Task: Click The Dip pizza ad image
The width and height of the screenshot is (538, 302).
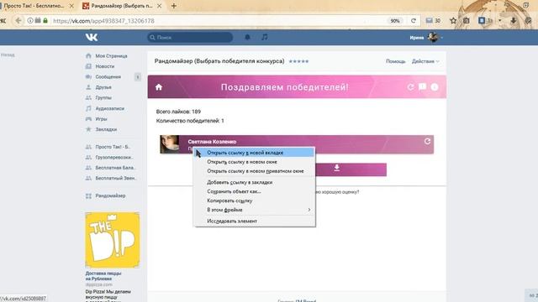Action: coord(113,240)
